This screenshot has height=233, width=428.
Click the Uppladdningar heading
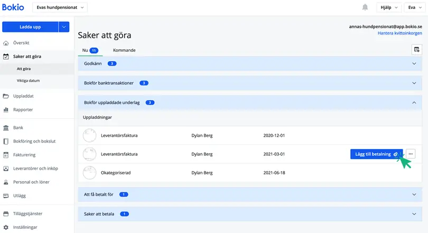(97, 117)
